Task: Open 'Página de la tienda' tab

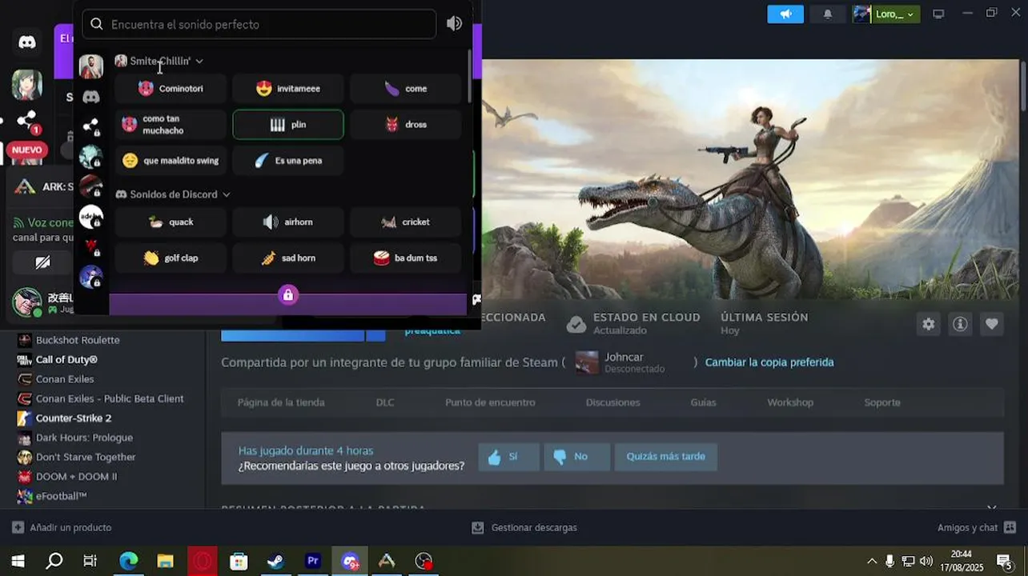Action: coord(281,402)
